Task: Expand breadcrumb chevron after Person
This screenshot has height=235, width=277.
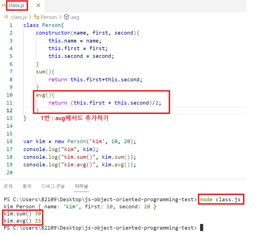Action: point(60,17)
